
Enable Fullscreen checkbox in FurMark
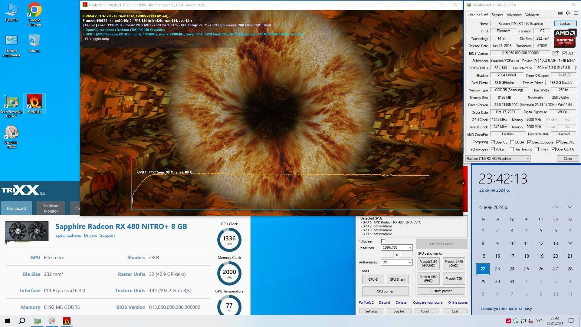point(383,241)
